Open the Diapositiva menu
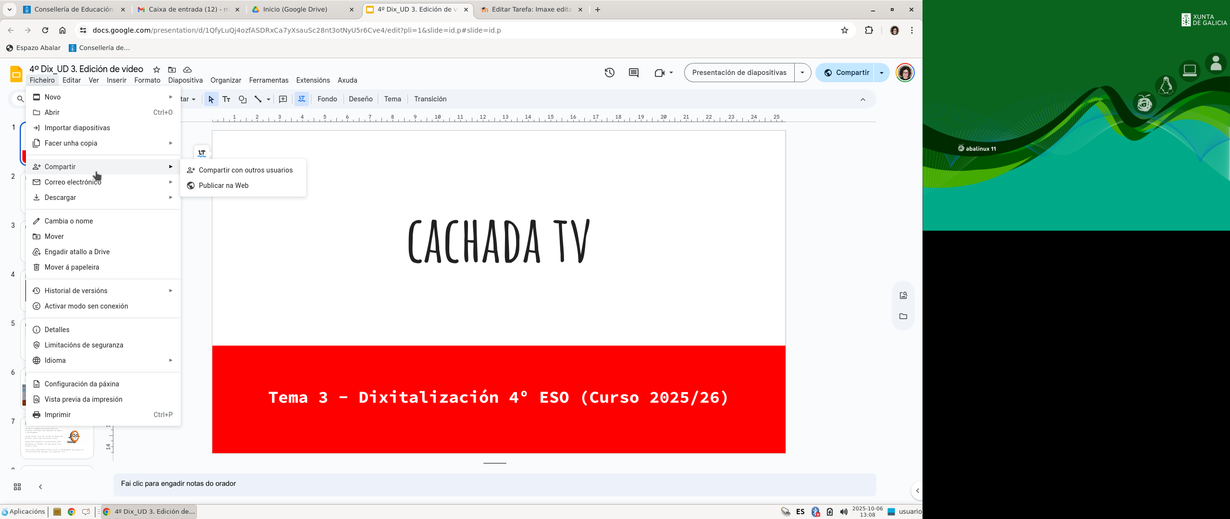This screenshot has width=1230, height=519. [x=185, y=80]
